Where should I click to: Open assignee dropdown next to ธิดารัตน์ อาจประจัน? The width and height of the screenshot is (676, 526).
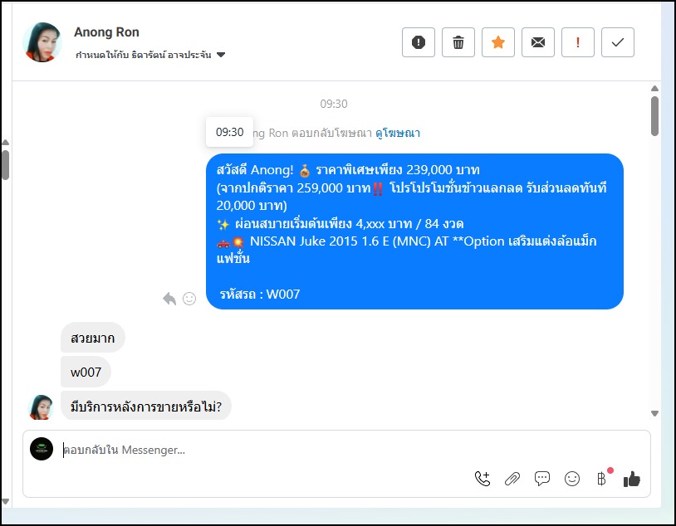coord(221,55)
